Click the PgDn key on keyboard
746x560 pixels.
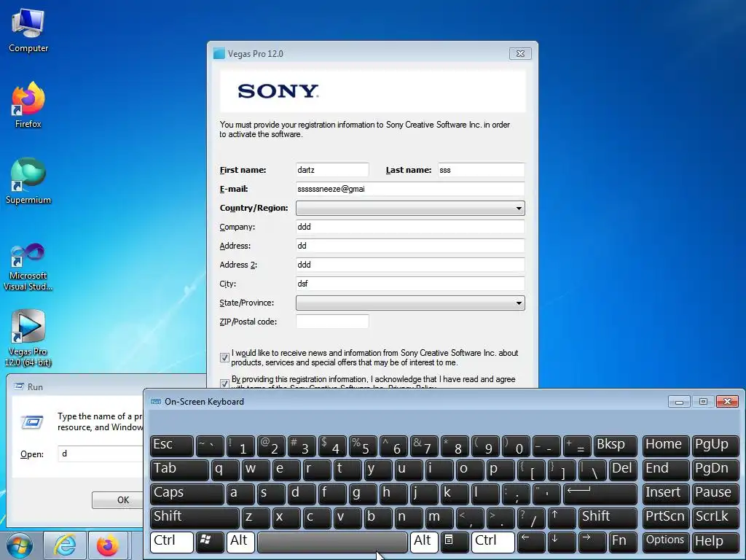715,470
